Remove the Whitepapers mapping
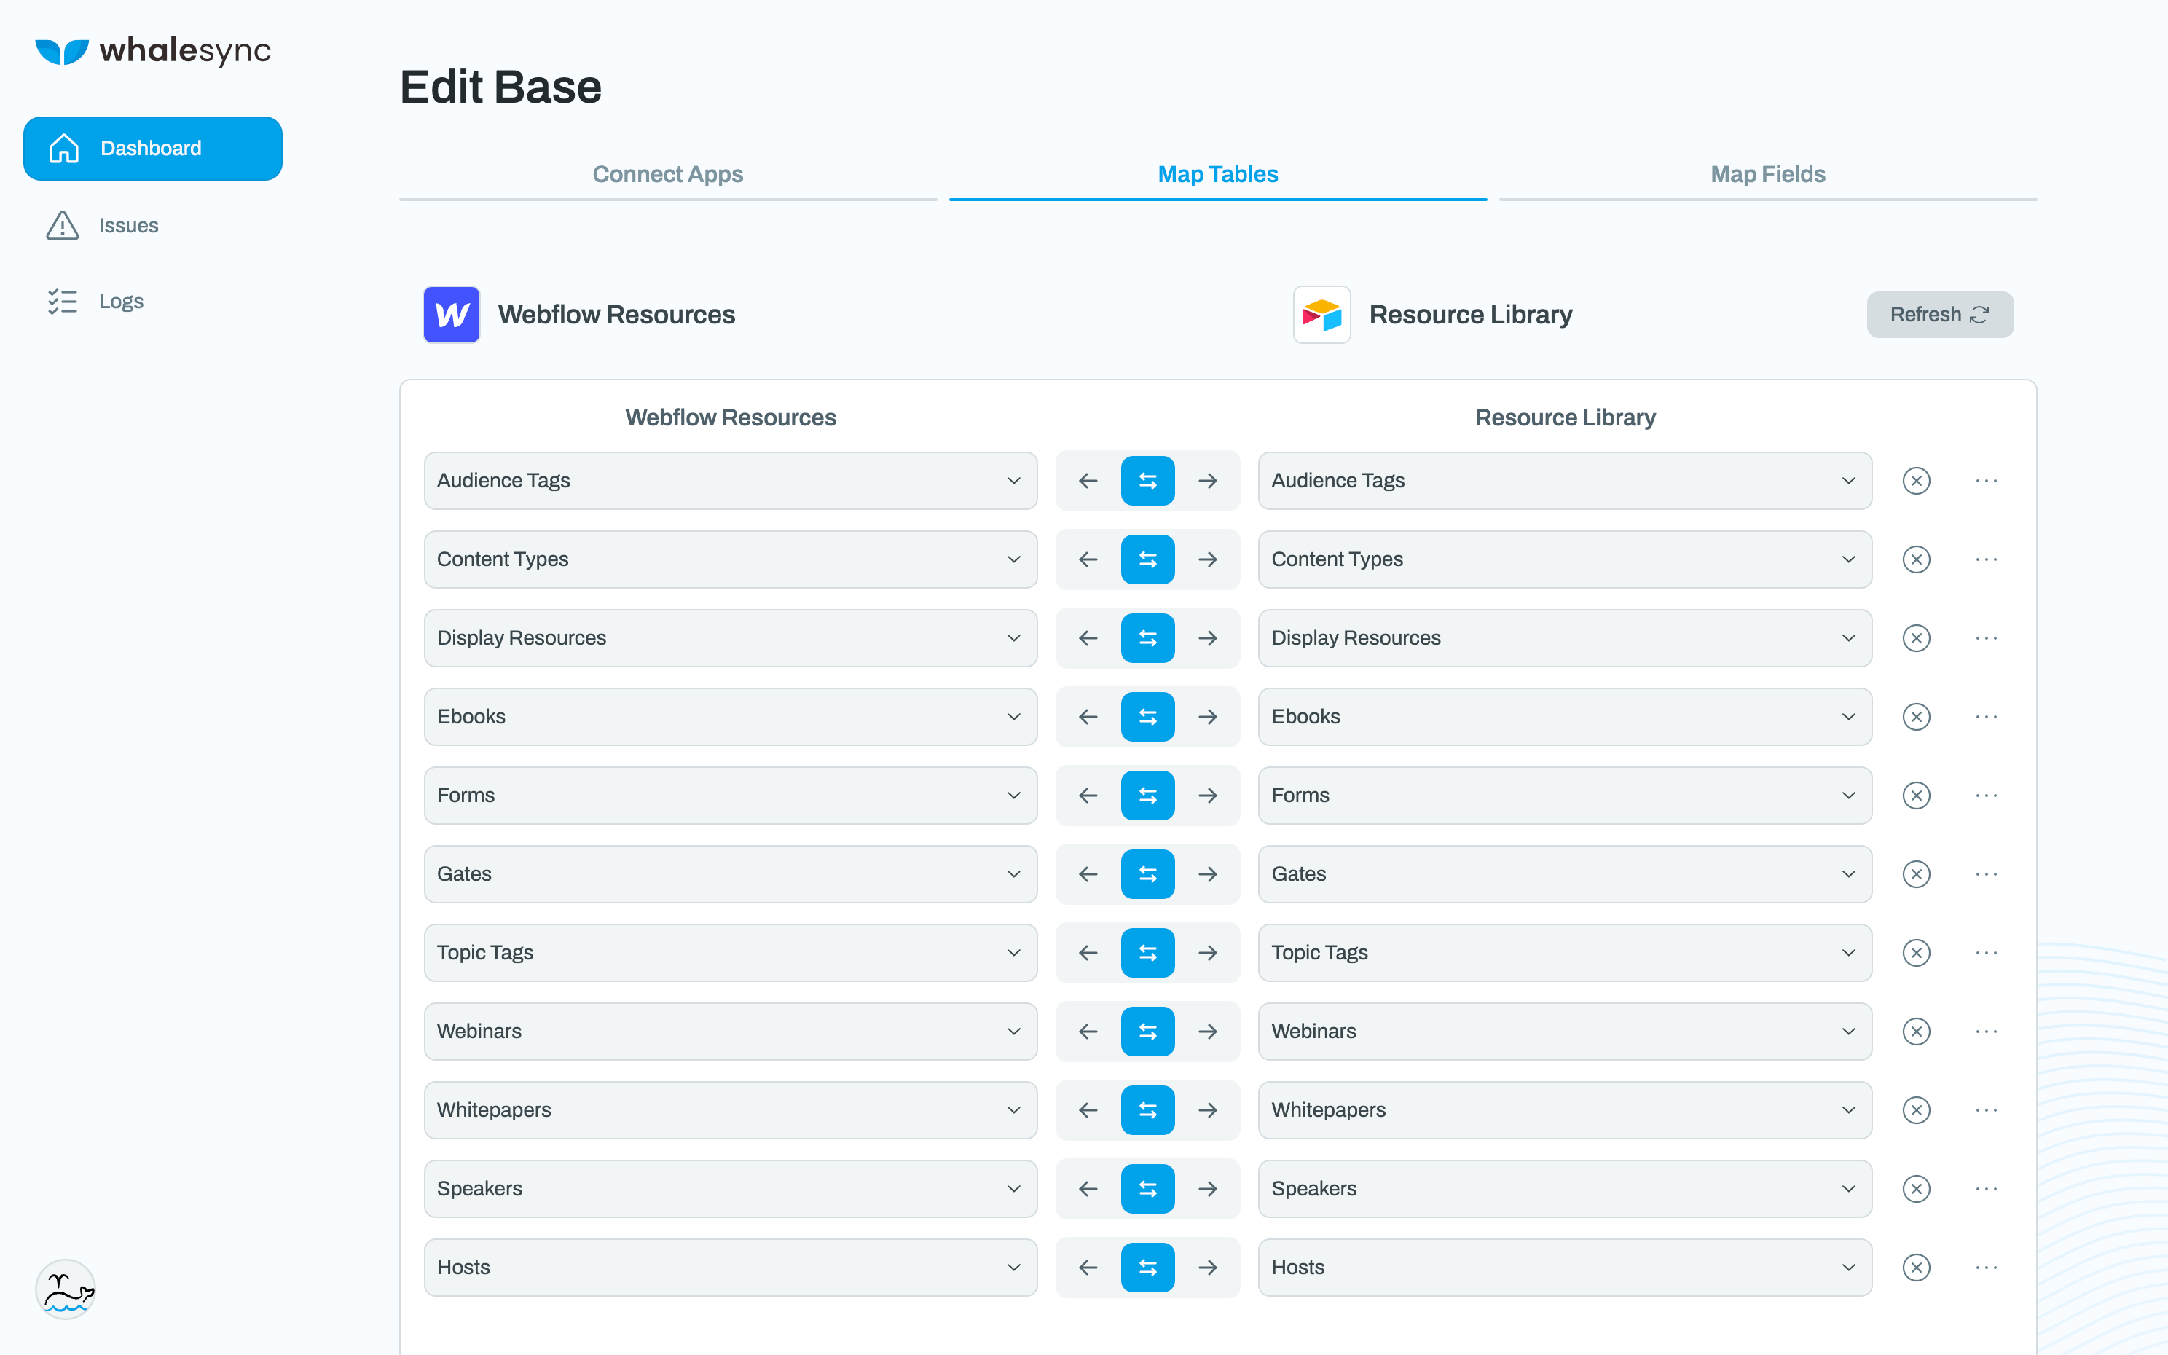Image resolution: width=2168 pixels, height=1355 pixels. click(x=1916, y=1110)
